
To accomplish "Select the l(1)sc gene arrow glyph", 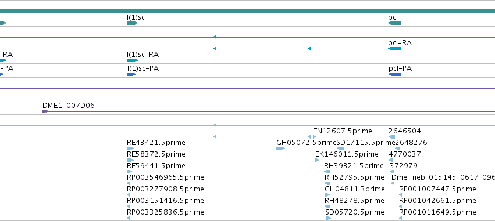I will (132, 23).
